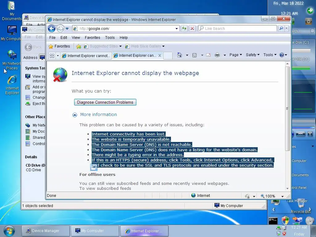Click 'For offline users' heading text

[97, 175]
